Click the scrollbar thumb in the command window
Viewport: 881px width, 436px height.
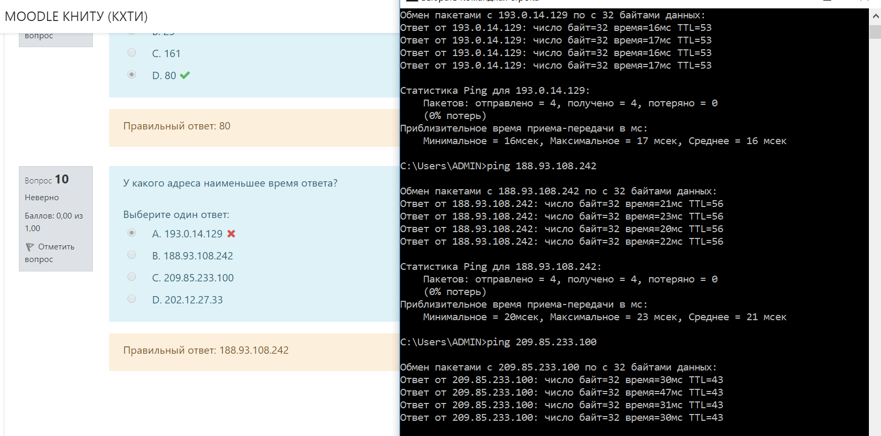click(875, 31)
